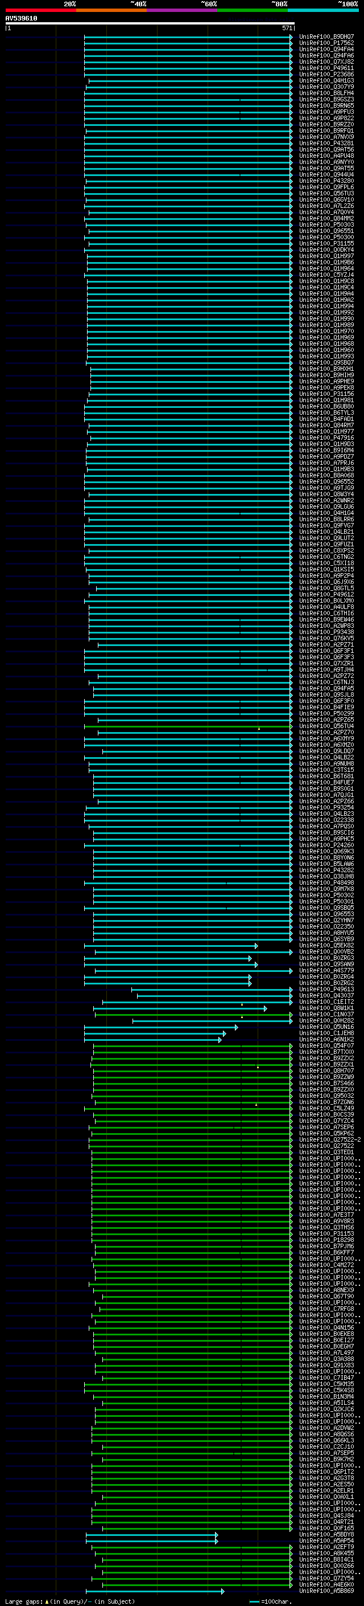Click the orange ~40% color scale segment
Image resolution: width=364 pixels, height=1606 pixels.
point(111,10)
